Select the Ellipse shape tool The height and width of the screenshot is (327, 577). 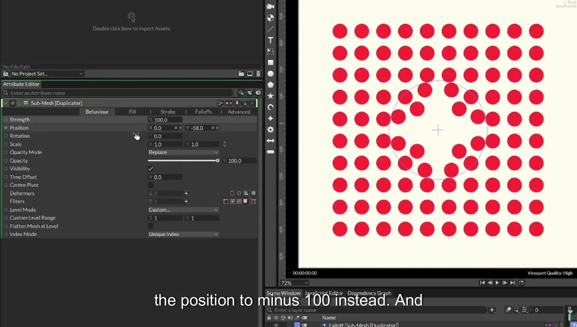tap(270, 74)
